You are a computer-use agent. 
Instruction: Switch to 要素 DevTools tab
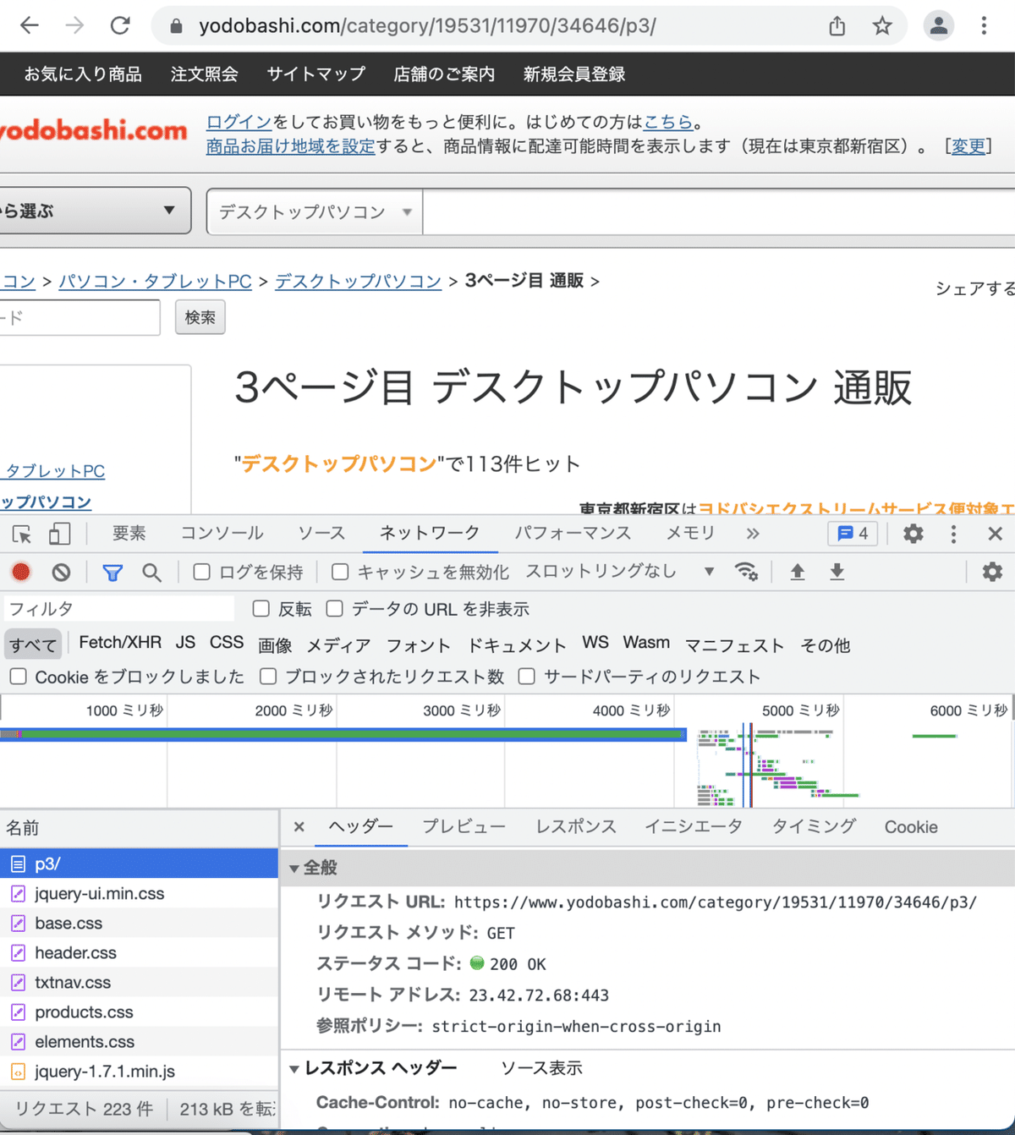[129, 534]
